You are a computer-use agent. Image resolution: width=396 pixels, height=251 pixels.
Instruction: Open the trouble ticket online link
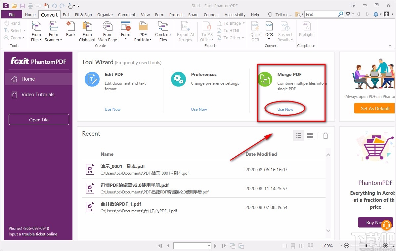(40, 234)
